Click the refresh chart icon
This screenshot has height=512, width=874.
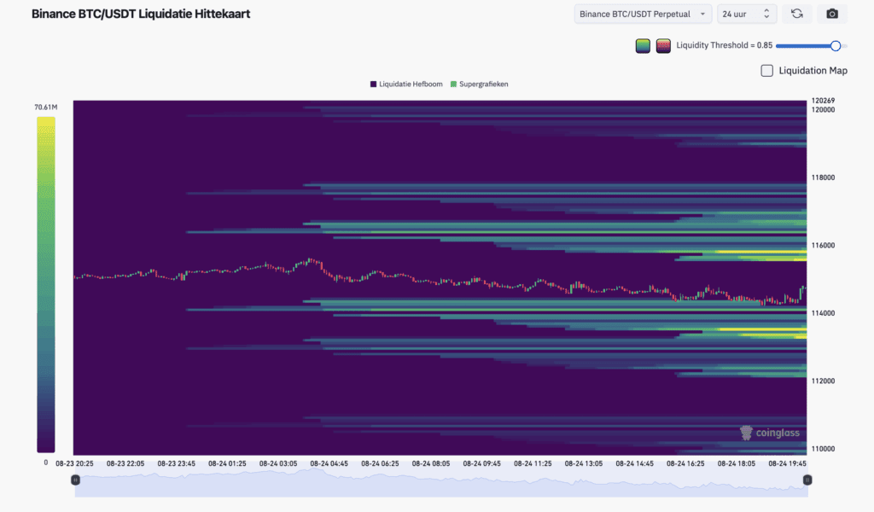coord(796,14)
